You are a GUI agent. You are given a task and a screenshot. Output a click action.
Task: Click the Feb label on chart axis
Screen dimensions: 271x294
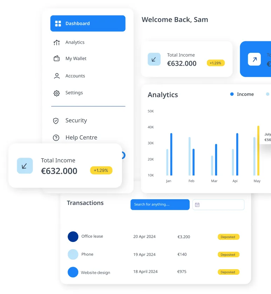pyautogui.click(x=191, y=181)
